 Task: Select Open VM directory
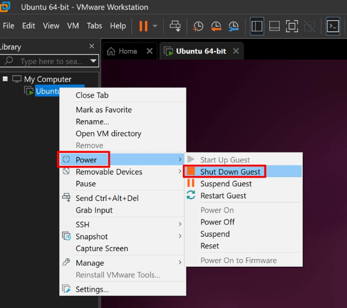(122, 134)
